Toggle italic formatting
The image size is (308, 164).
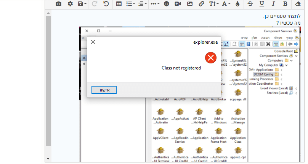click(x=273, y=4)
